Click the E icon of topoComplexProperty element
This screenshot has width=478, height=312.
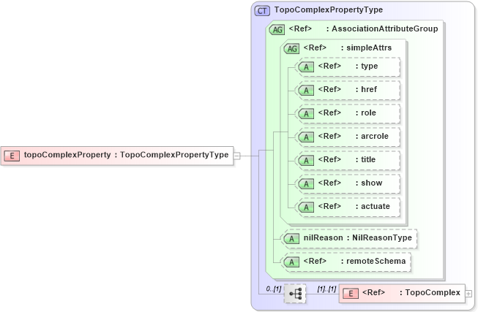click(12, 156)
